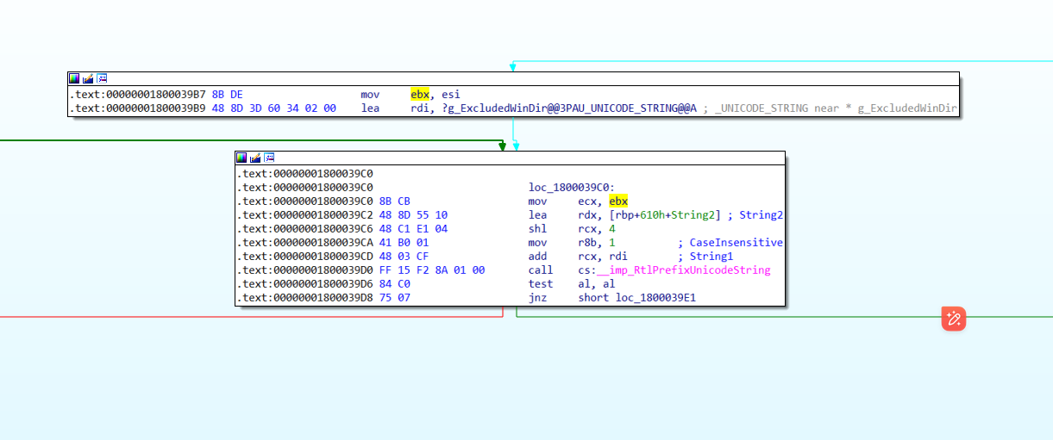Image resolution: width=1053 pixels, height=440 pixels.
Task: Click group-nodes icon on loc_1800039C0 node
Action: coord(269,158)
